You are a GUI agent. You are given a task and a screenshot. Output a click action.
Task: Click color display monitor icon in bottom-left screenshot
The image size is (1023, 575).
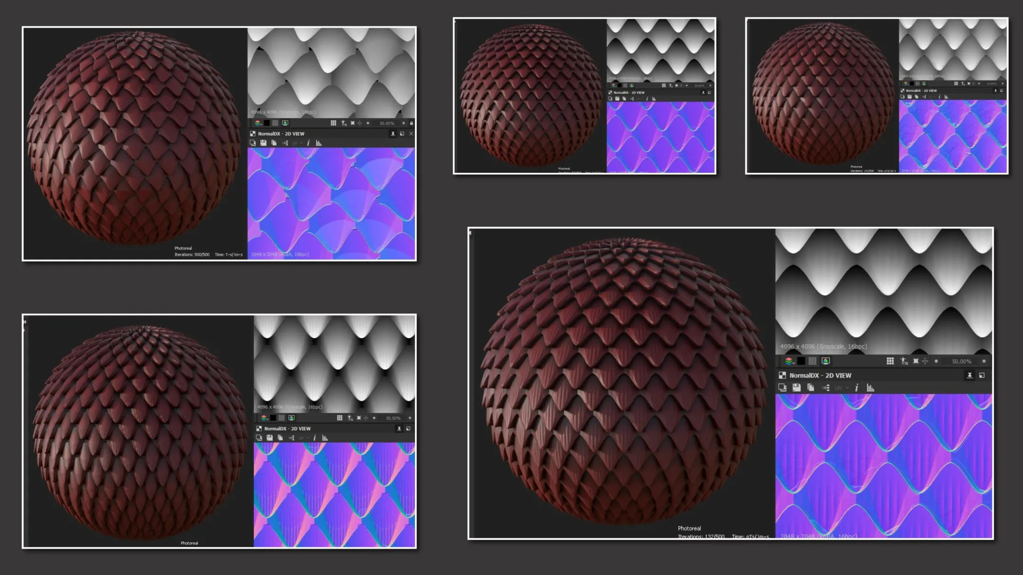point(291,418)
